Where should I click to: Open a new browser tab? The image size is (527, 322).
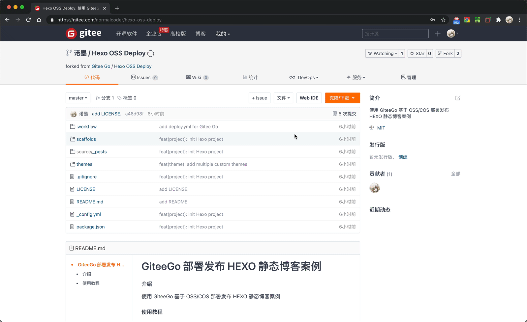click(117, 8)
